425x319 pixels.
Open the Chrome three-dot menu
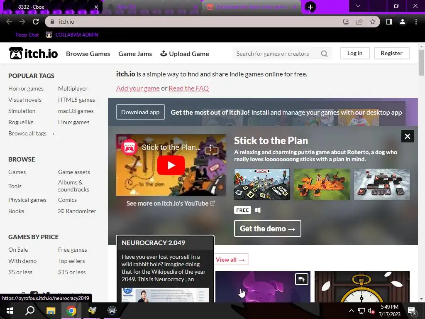[416, 22]
